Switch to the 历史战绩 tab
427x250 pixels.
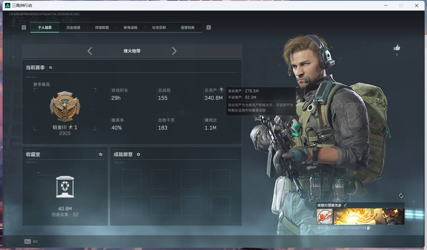[x=73, y=27]
